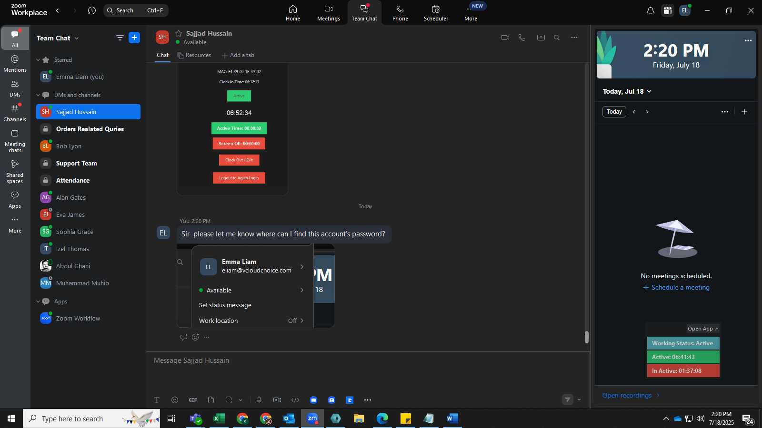Collapse the DMs and channels section
Image resolution: width=762 pixels, height=428 pixels.
point(38,95)
